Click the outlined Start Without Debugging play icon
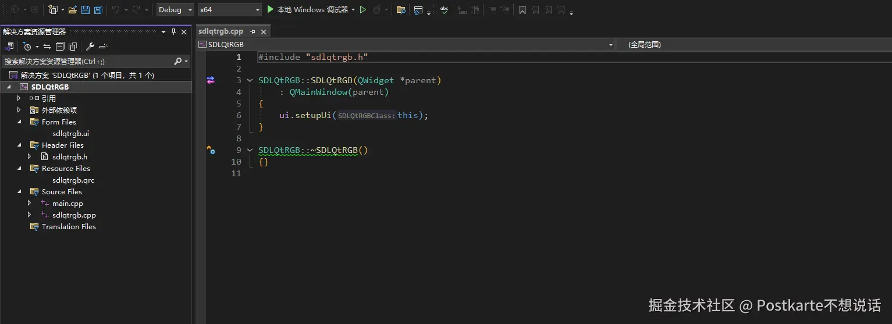 363,9
